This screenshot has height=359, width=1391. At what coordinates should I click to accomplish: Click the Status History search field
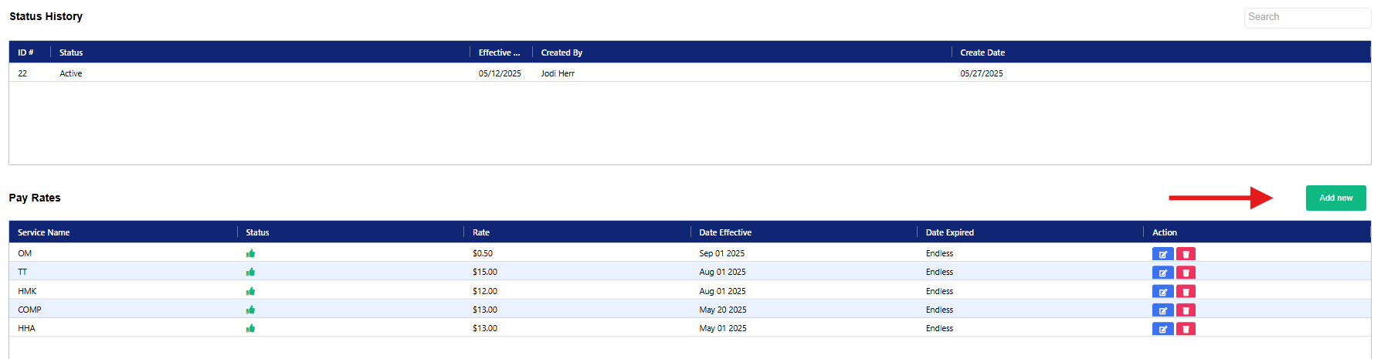[x=1307, y=17]
